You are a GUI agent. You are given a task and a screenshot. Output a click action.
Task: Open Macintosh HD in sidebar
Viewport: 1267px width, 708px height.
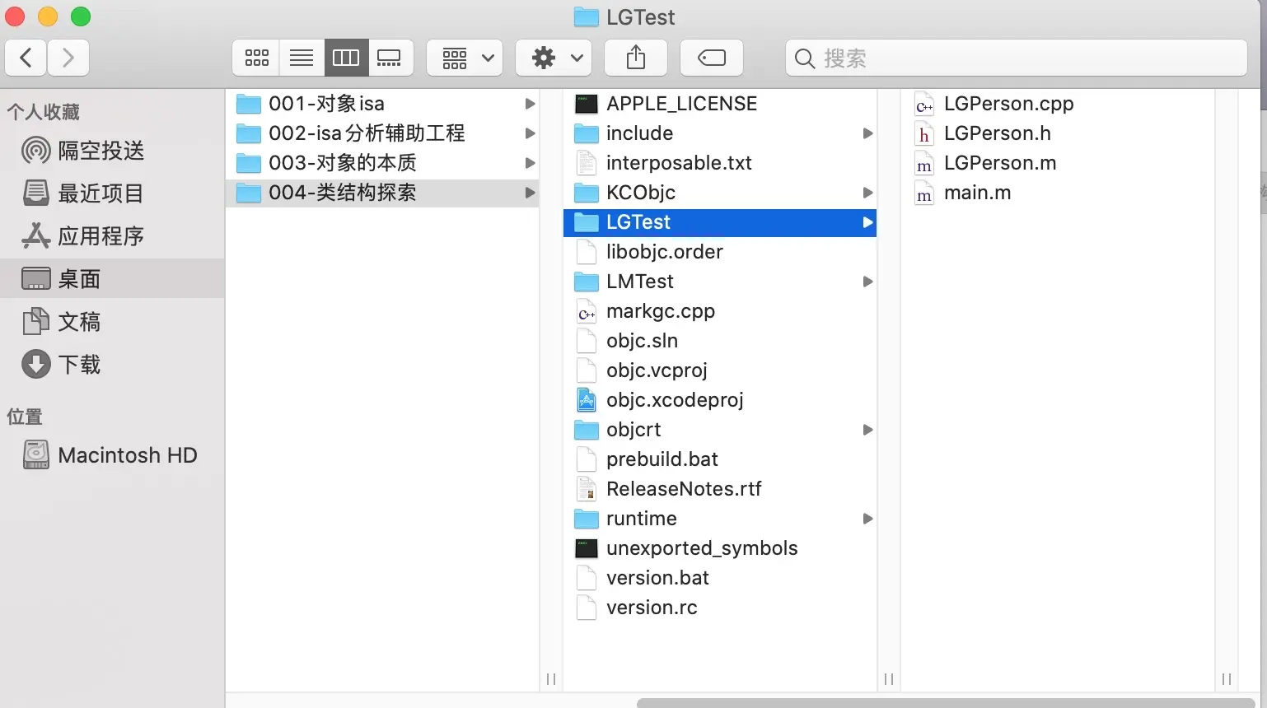pos(112,455)
